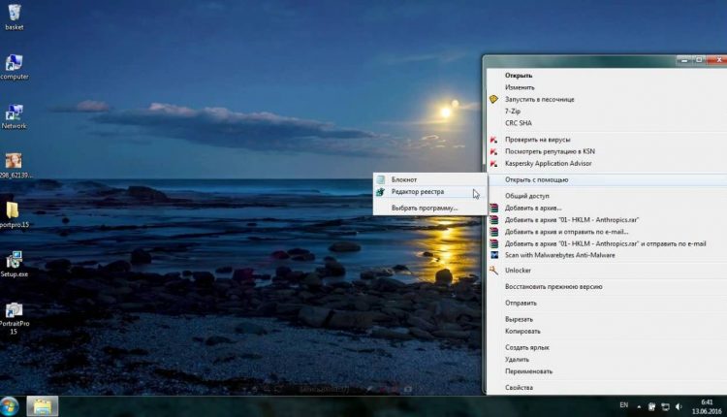Select Добавить в архив... entry
727x417 pixels.
[533, 208]
